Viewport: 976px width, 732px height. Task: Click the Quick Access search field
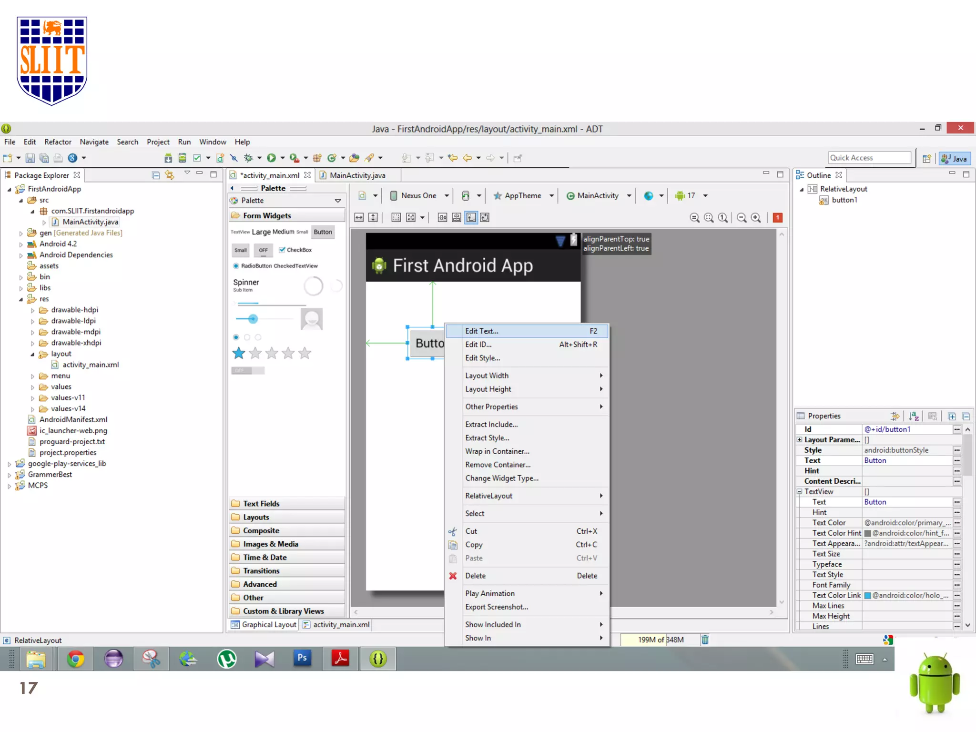(x=869, y=158)
